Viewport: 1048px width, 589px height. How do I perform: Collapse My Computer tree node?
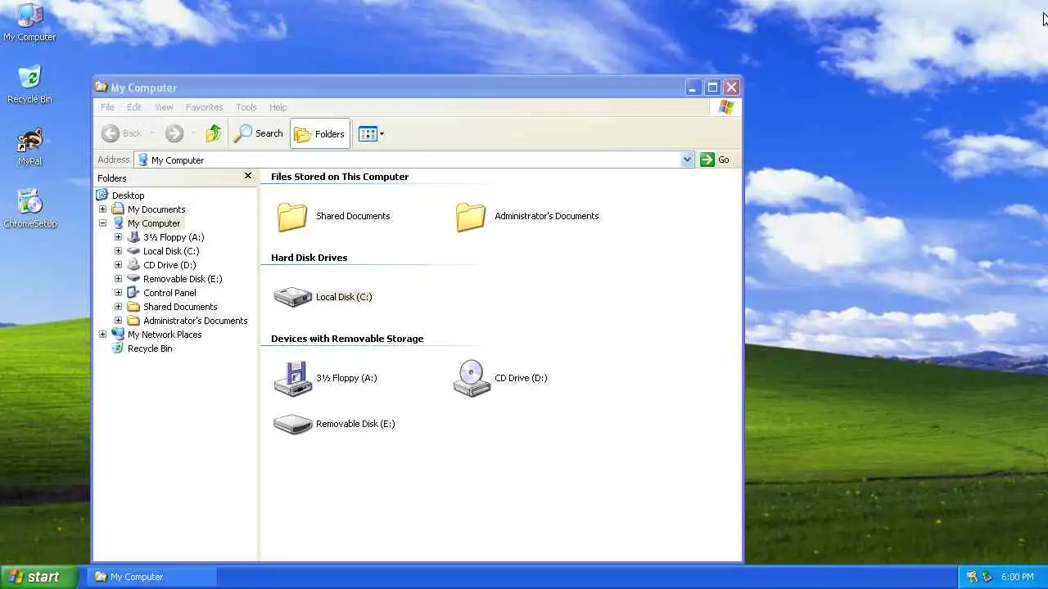[x=102, y=223]
